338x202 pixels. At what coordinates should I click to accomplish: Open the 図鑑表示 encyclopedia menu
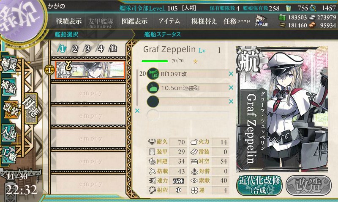point(134,21)
